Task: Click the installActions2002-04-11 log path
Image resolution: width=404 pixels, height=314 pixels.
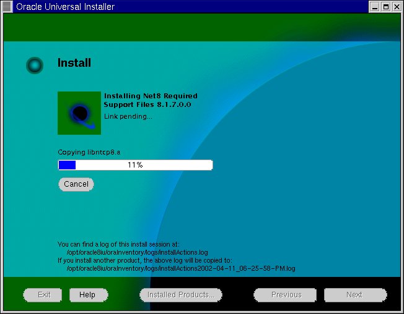Action: coord(181,268)
